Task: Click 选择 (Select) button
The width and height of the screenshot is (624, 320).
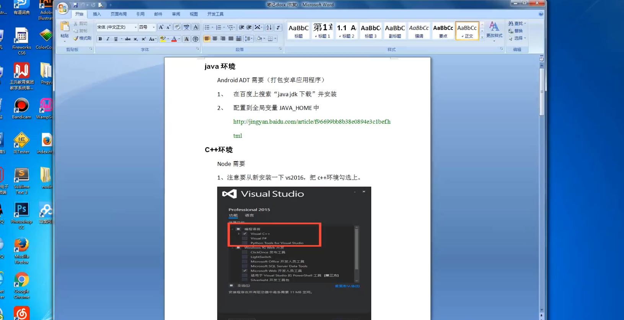Action: (517, 38)
